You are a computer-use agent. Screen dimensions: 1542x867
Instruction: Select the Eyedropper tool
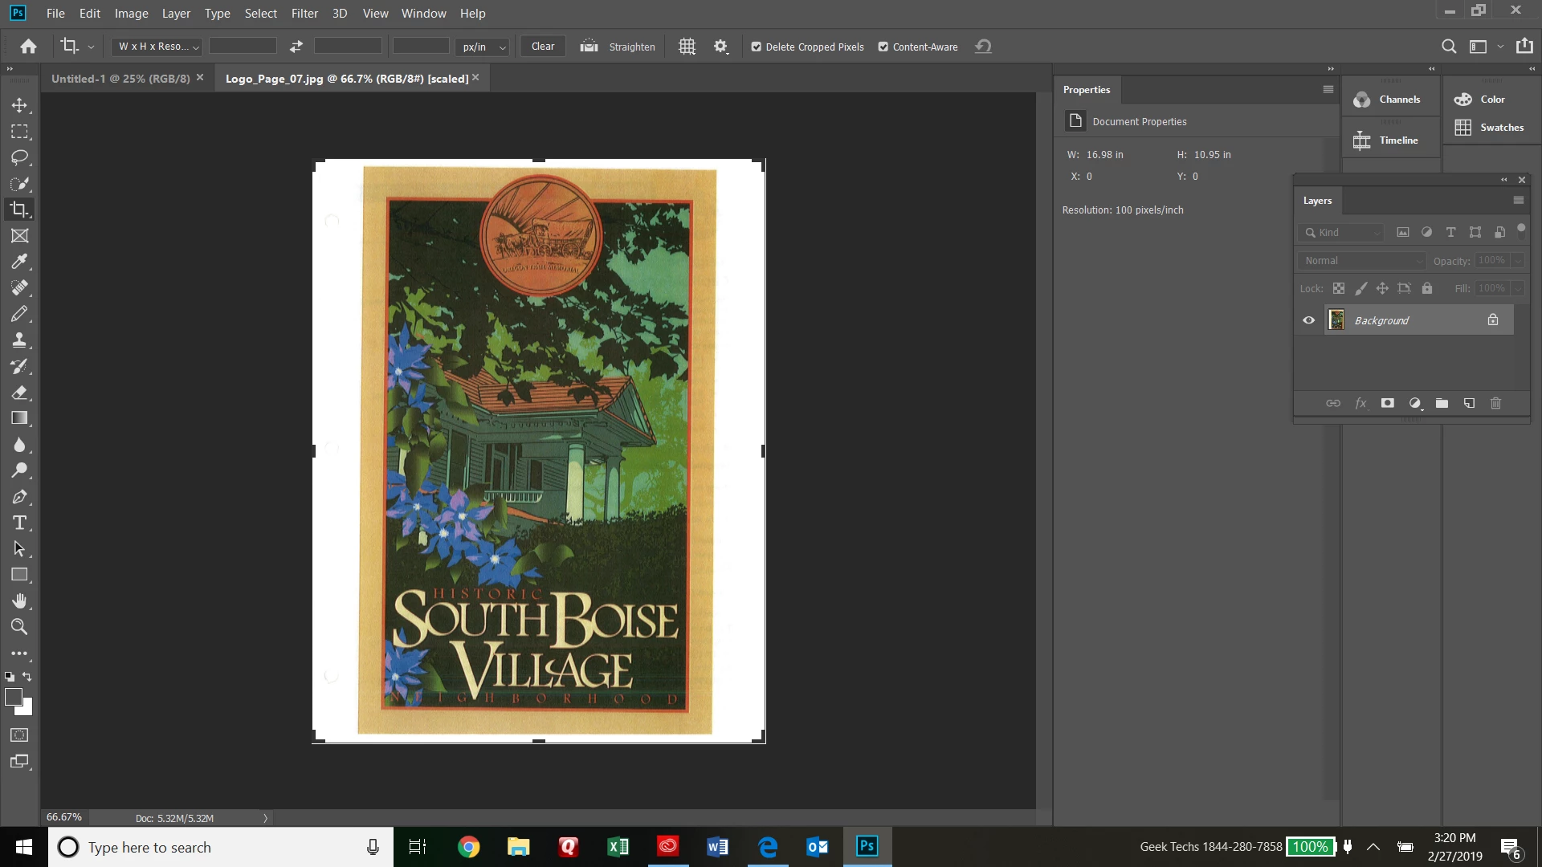tap(19, 262)
